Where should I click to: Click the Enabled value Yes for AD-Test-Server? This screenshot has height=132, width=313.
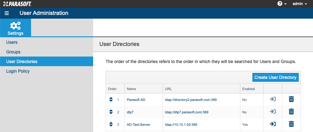(x=245, y=125)
